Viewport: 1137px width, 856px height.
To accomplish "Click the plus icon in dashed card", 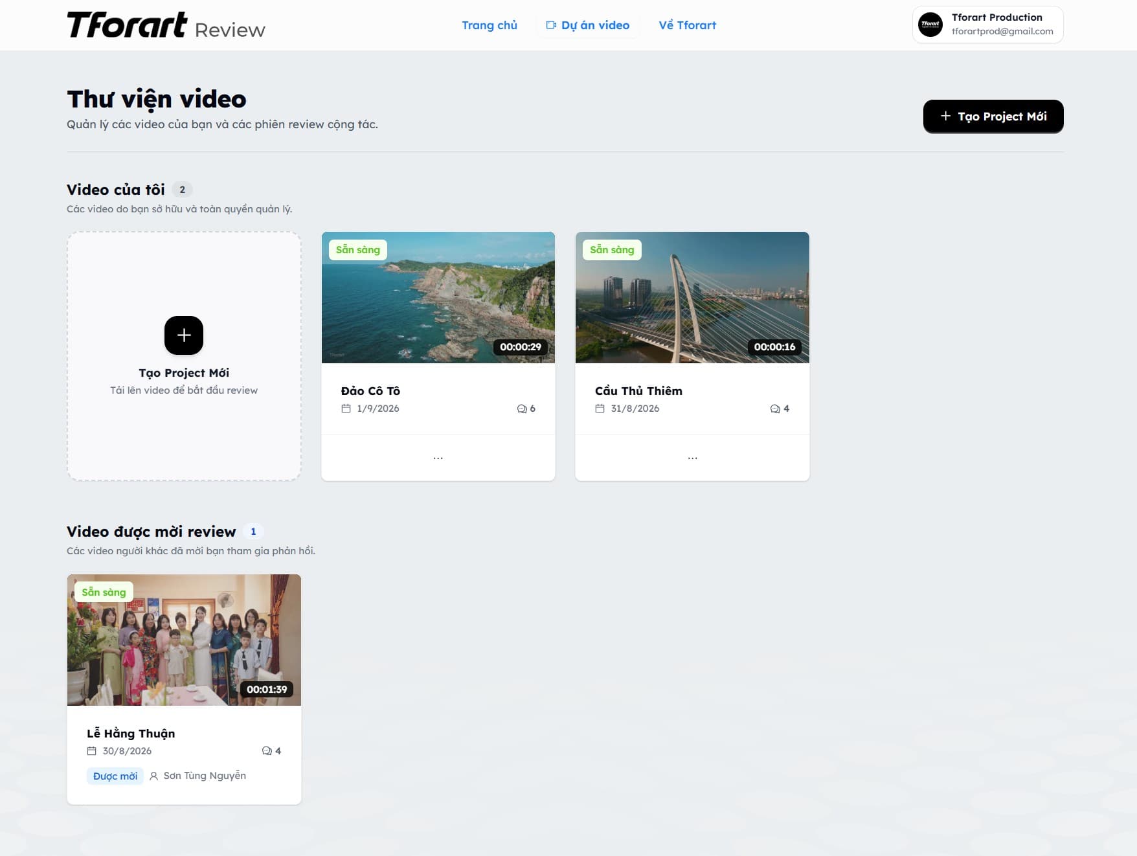I will [x=184, y=335].
